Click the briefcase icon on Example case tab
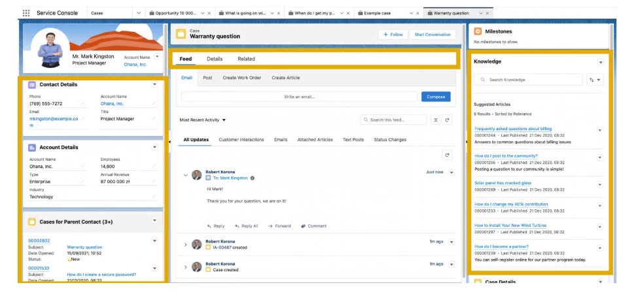The image size is (640, 304). pos(361,13)
